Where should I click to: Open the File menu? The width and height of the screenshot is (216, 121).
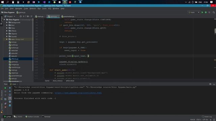coord(2,8)
